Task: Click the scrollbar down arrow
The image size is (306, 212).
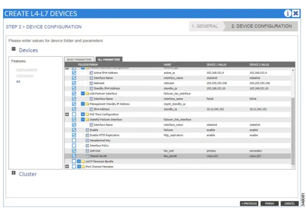Action: [x=293, y=167]
